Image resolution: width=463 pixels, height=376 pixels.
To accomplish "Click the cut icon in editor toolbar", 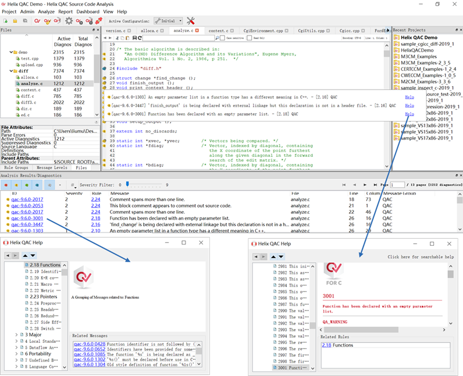I will click(x=117, y=38).
